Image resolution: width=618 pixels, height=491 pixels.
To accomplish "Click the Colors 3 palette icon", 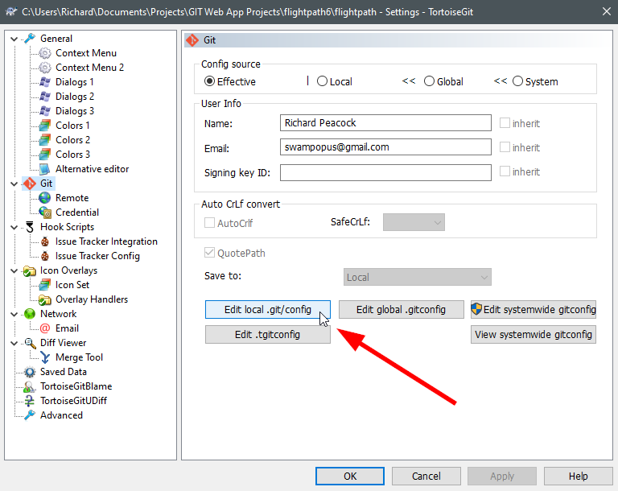I will pyautogui.click(x=45, y=155).
